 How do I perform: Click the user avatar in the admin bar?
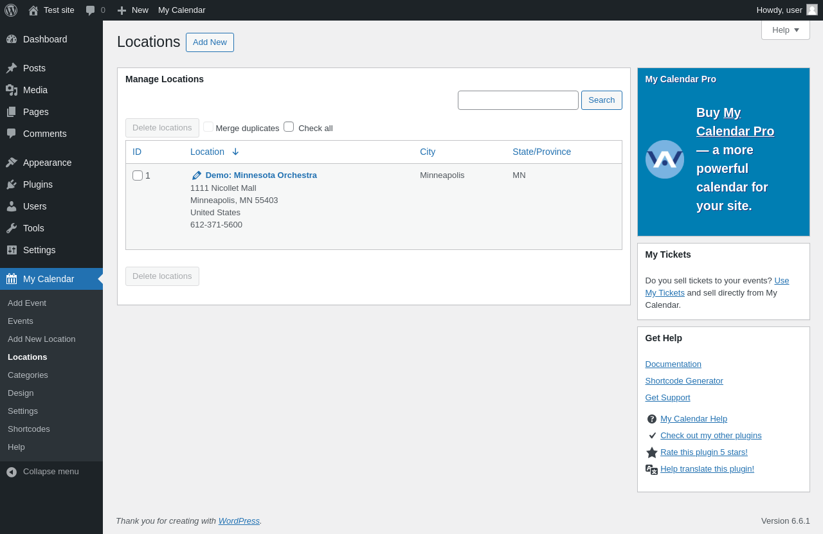(x=811, y=10)
